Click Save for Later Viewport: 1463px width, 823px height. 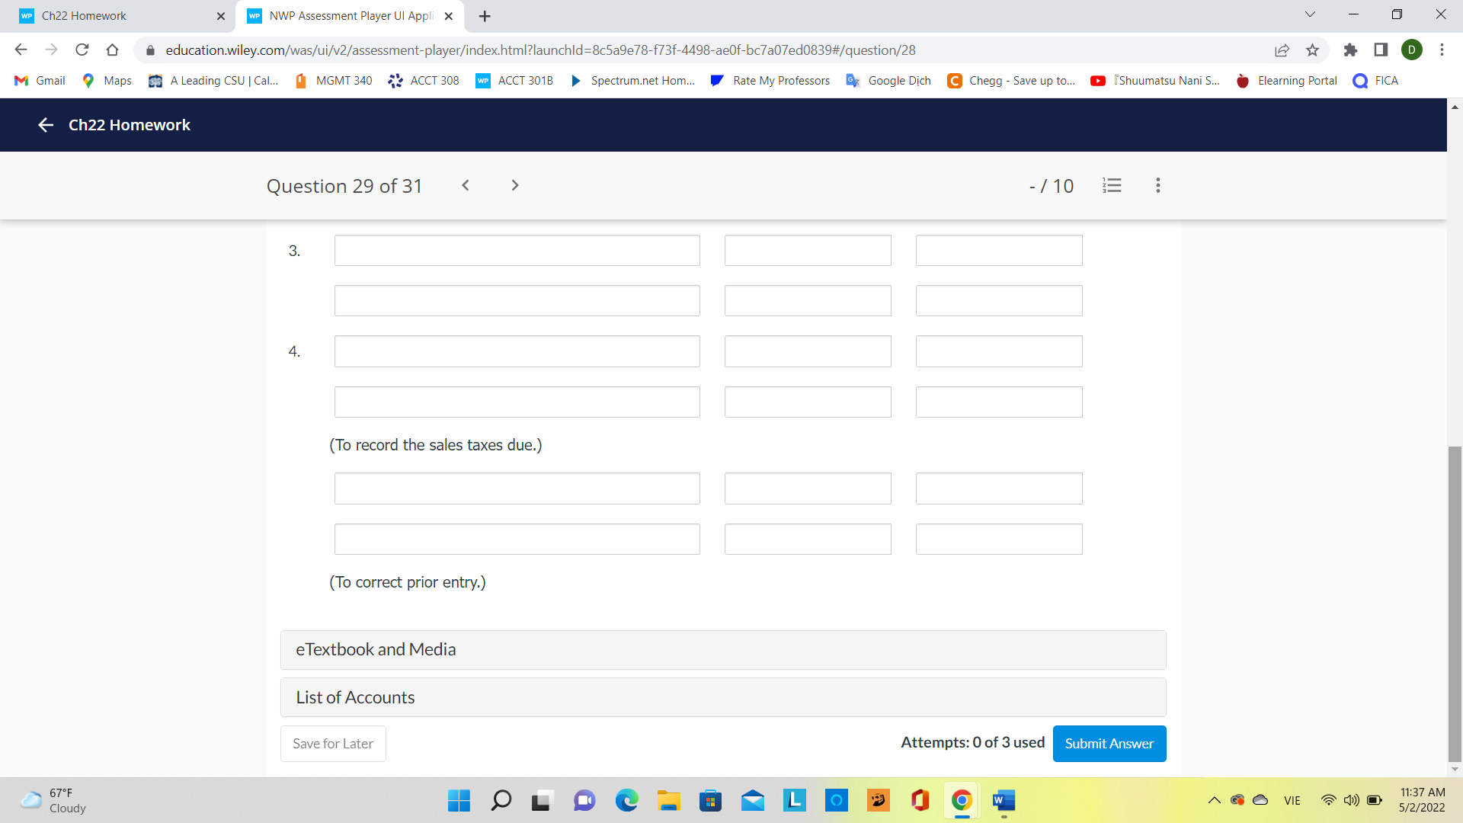(x=332, y=743)
